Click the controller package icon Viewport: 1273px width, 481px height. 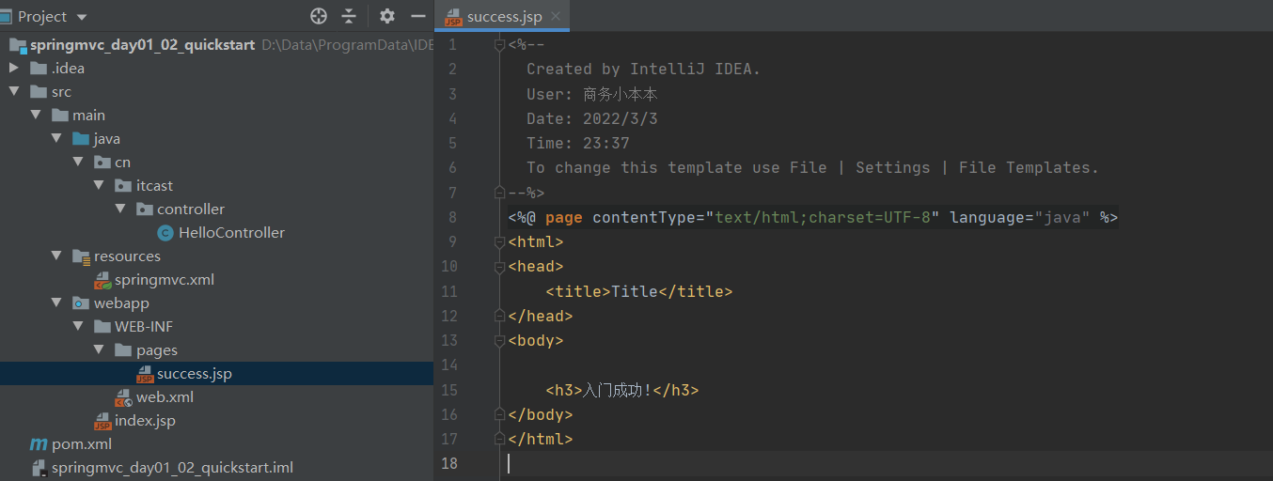(x=144, y=209)
